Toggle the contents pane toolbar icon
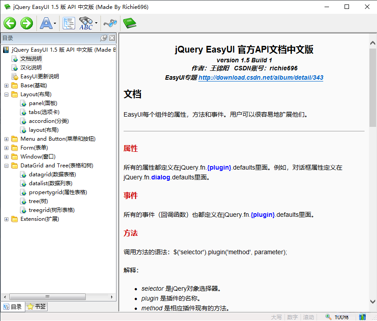 (69, 23)
